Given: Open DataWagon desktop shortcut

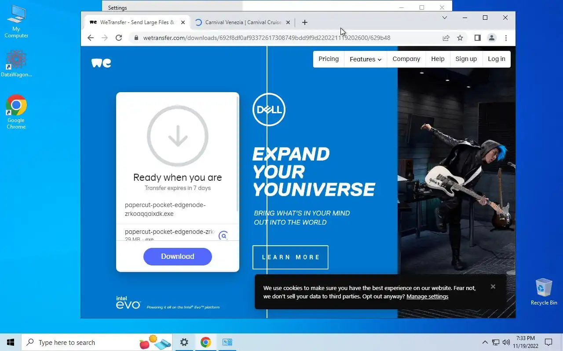Looking at the screenshot, I should click(x=16, y=64).
